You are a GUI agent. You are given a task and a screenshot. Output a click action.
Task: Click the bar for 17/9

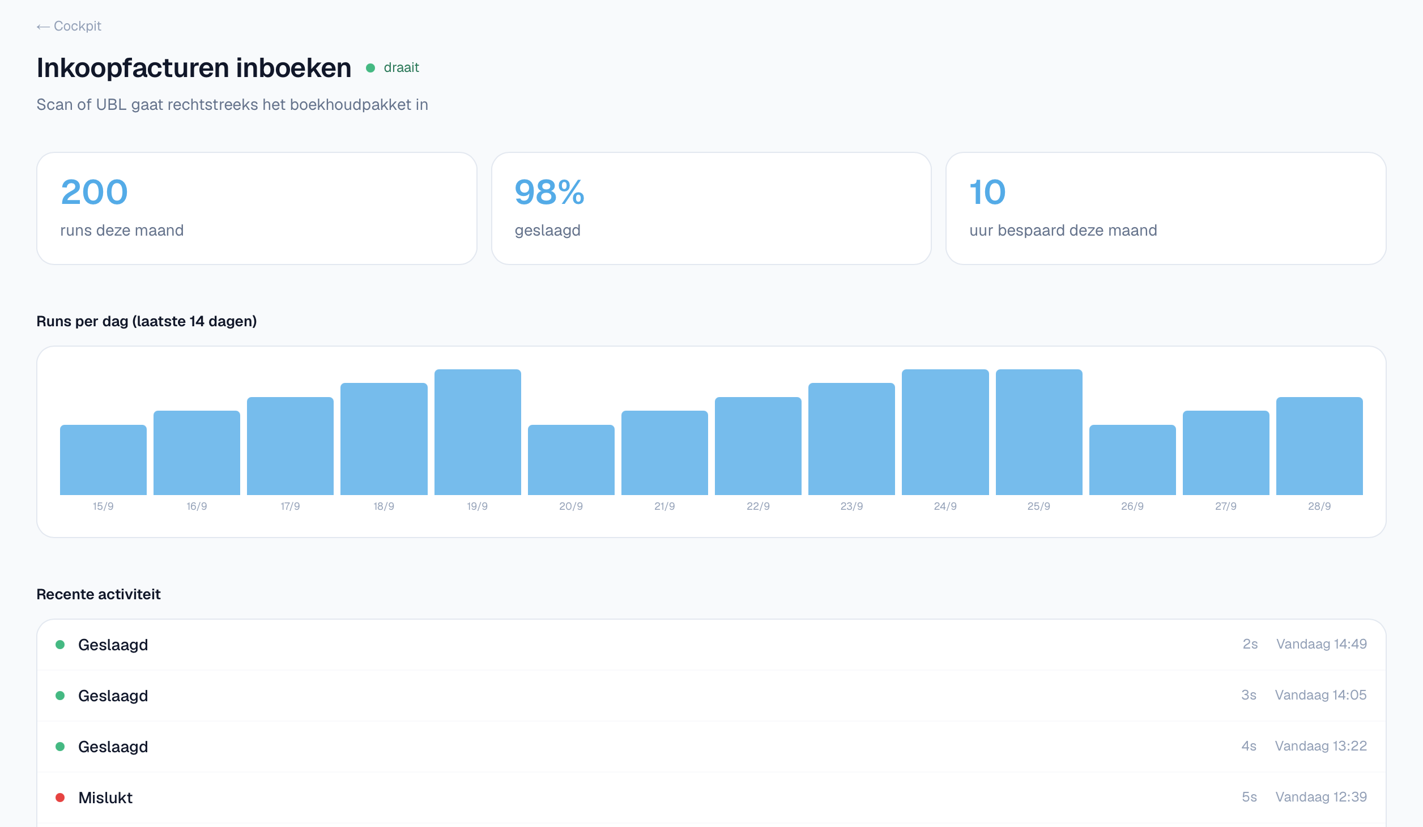290,446
